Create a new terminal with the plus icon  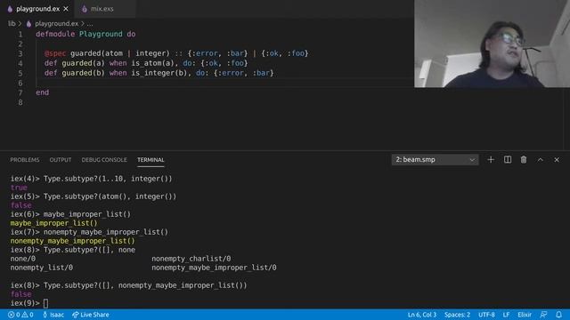(491, 160)
